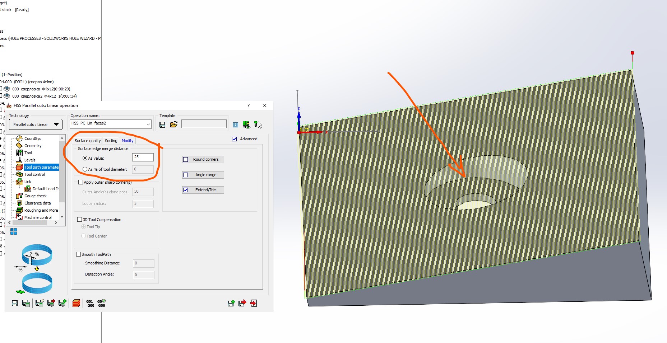Click tree horizontal scroll right arrow
This screenshot has width=667, height=343.
56,223
